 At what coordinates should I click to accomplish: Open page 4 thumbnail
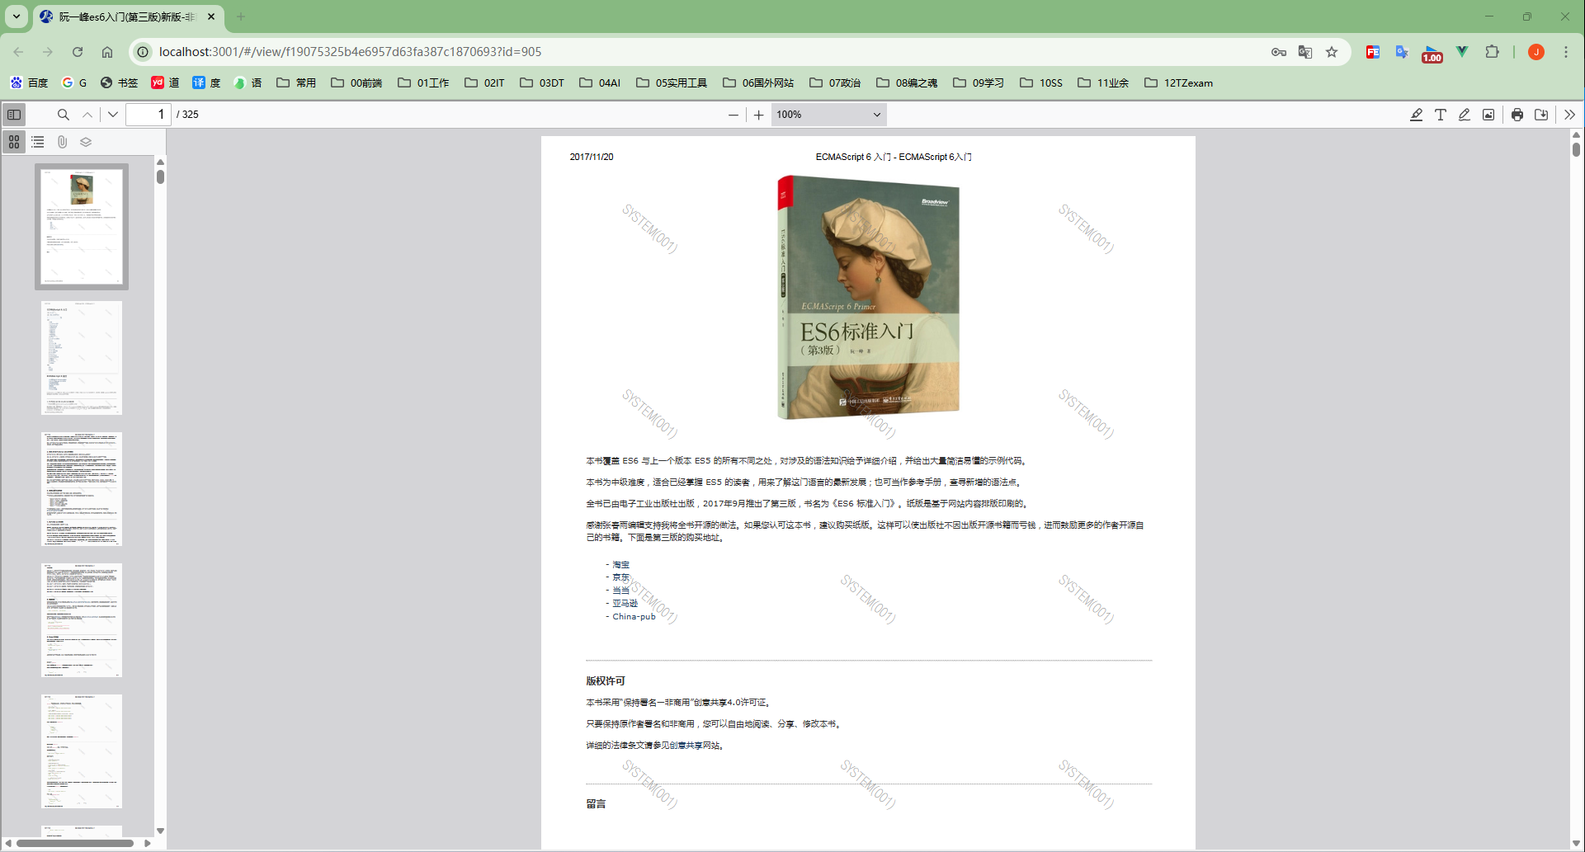pos(82,619)
